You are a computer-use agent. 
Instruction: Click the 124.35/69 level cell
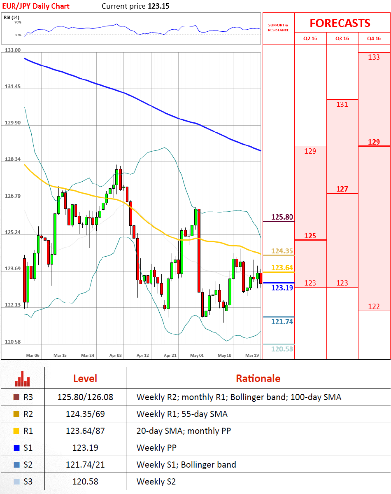click(x=85, y=414)
